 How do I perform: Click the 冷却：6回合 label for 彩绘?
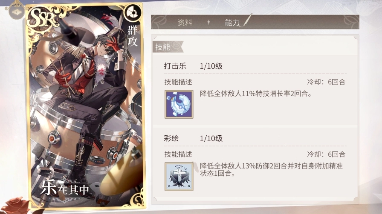326,154
